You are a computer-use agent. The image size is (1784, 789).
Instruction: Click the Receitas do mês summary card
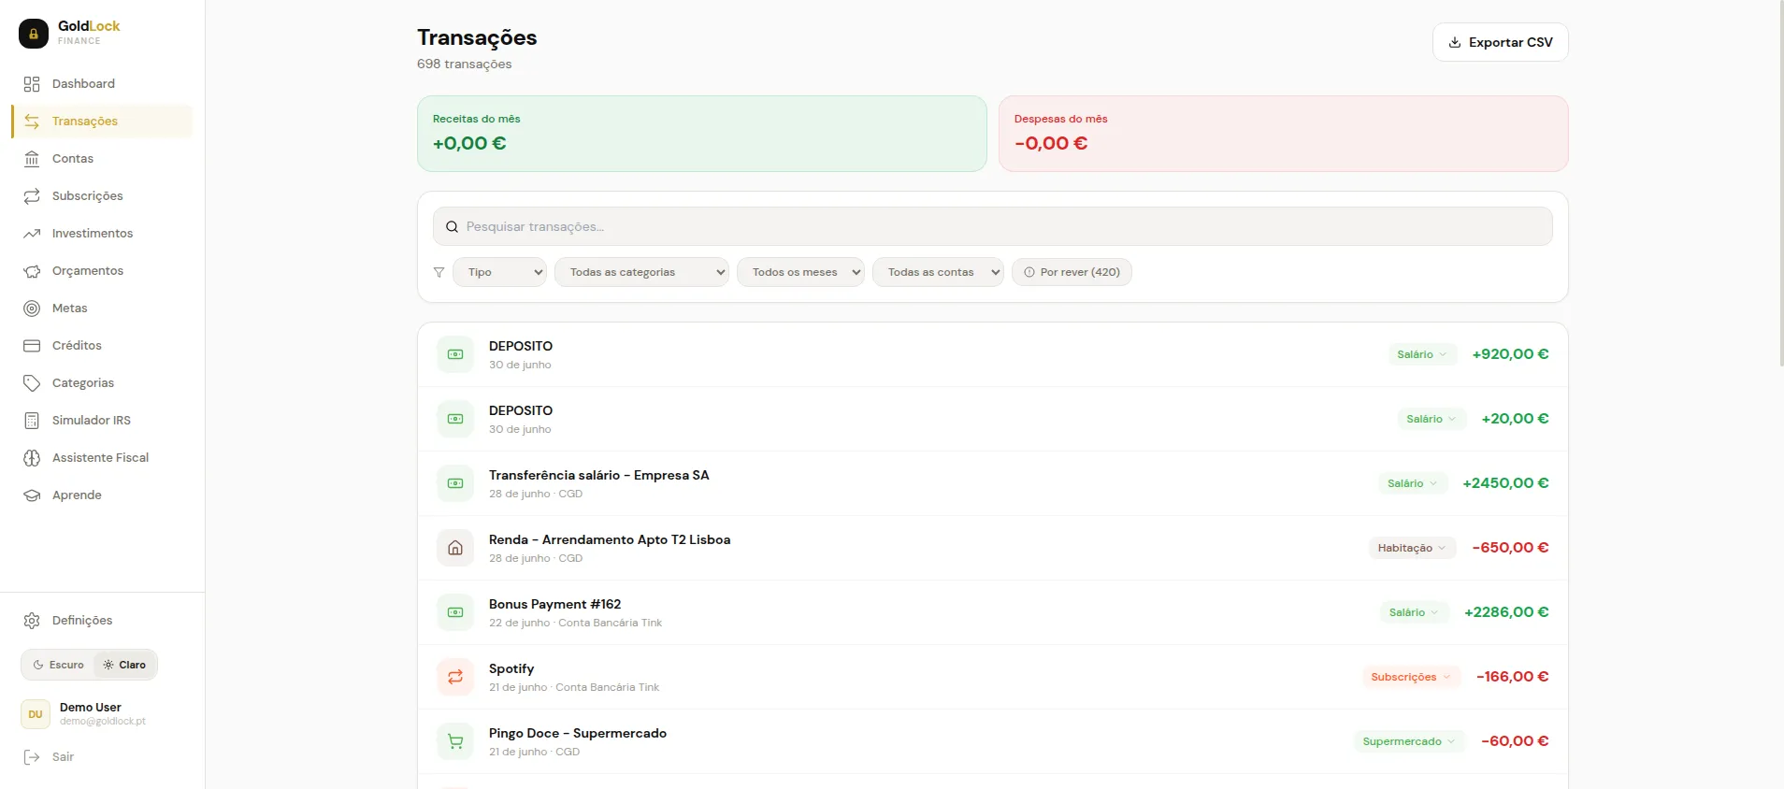pyautogui.click(x=702, y=134)
